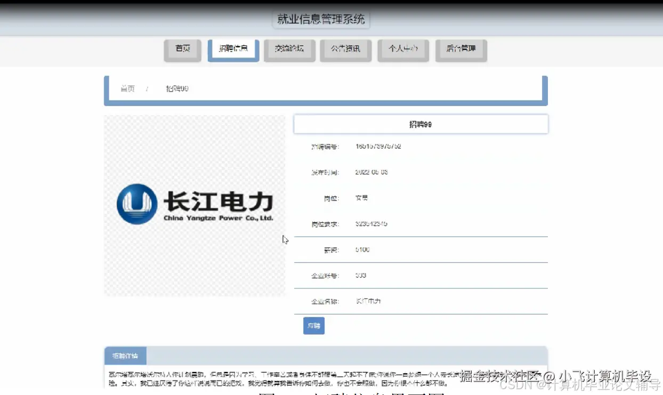
Task: Click the recruitment detail description paragraph
Action: (325, 379)
